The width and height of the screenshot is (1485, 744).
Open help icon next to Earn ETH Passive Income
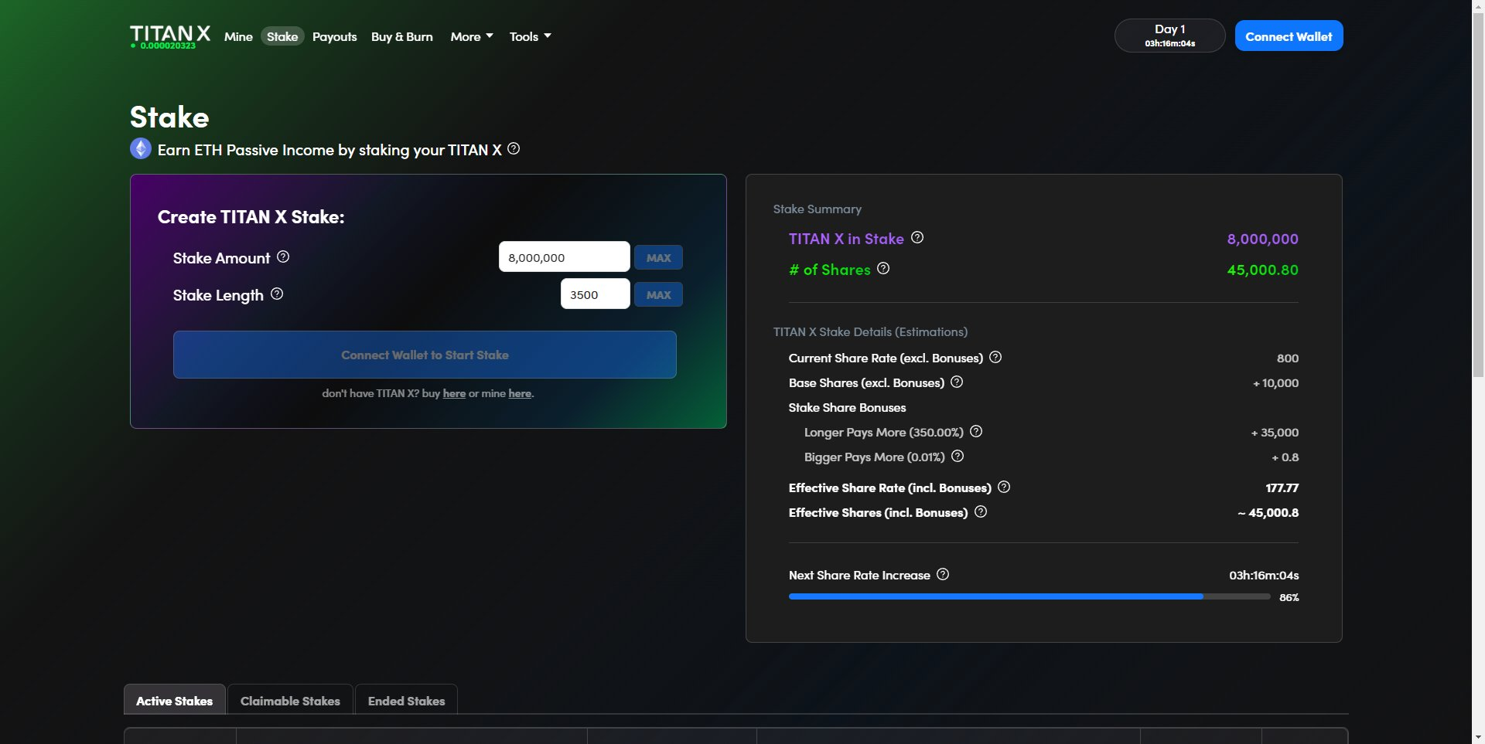tap(514, 148)
